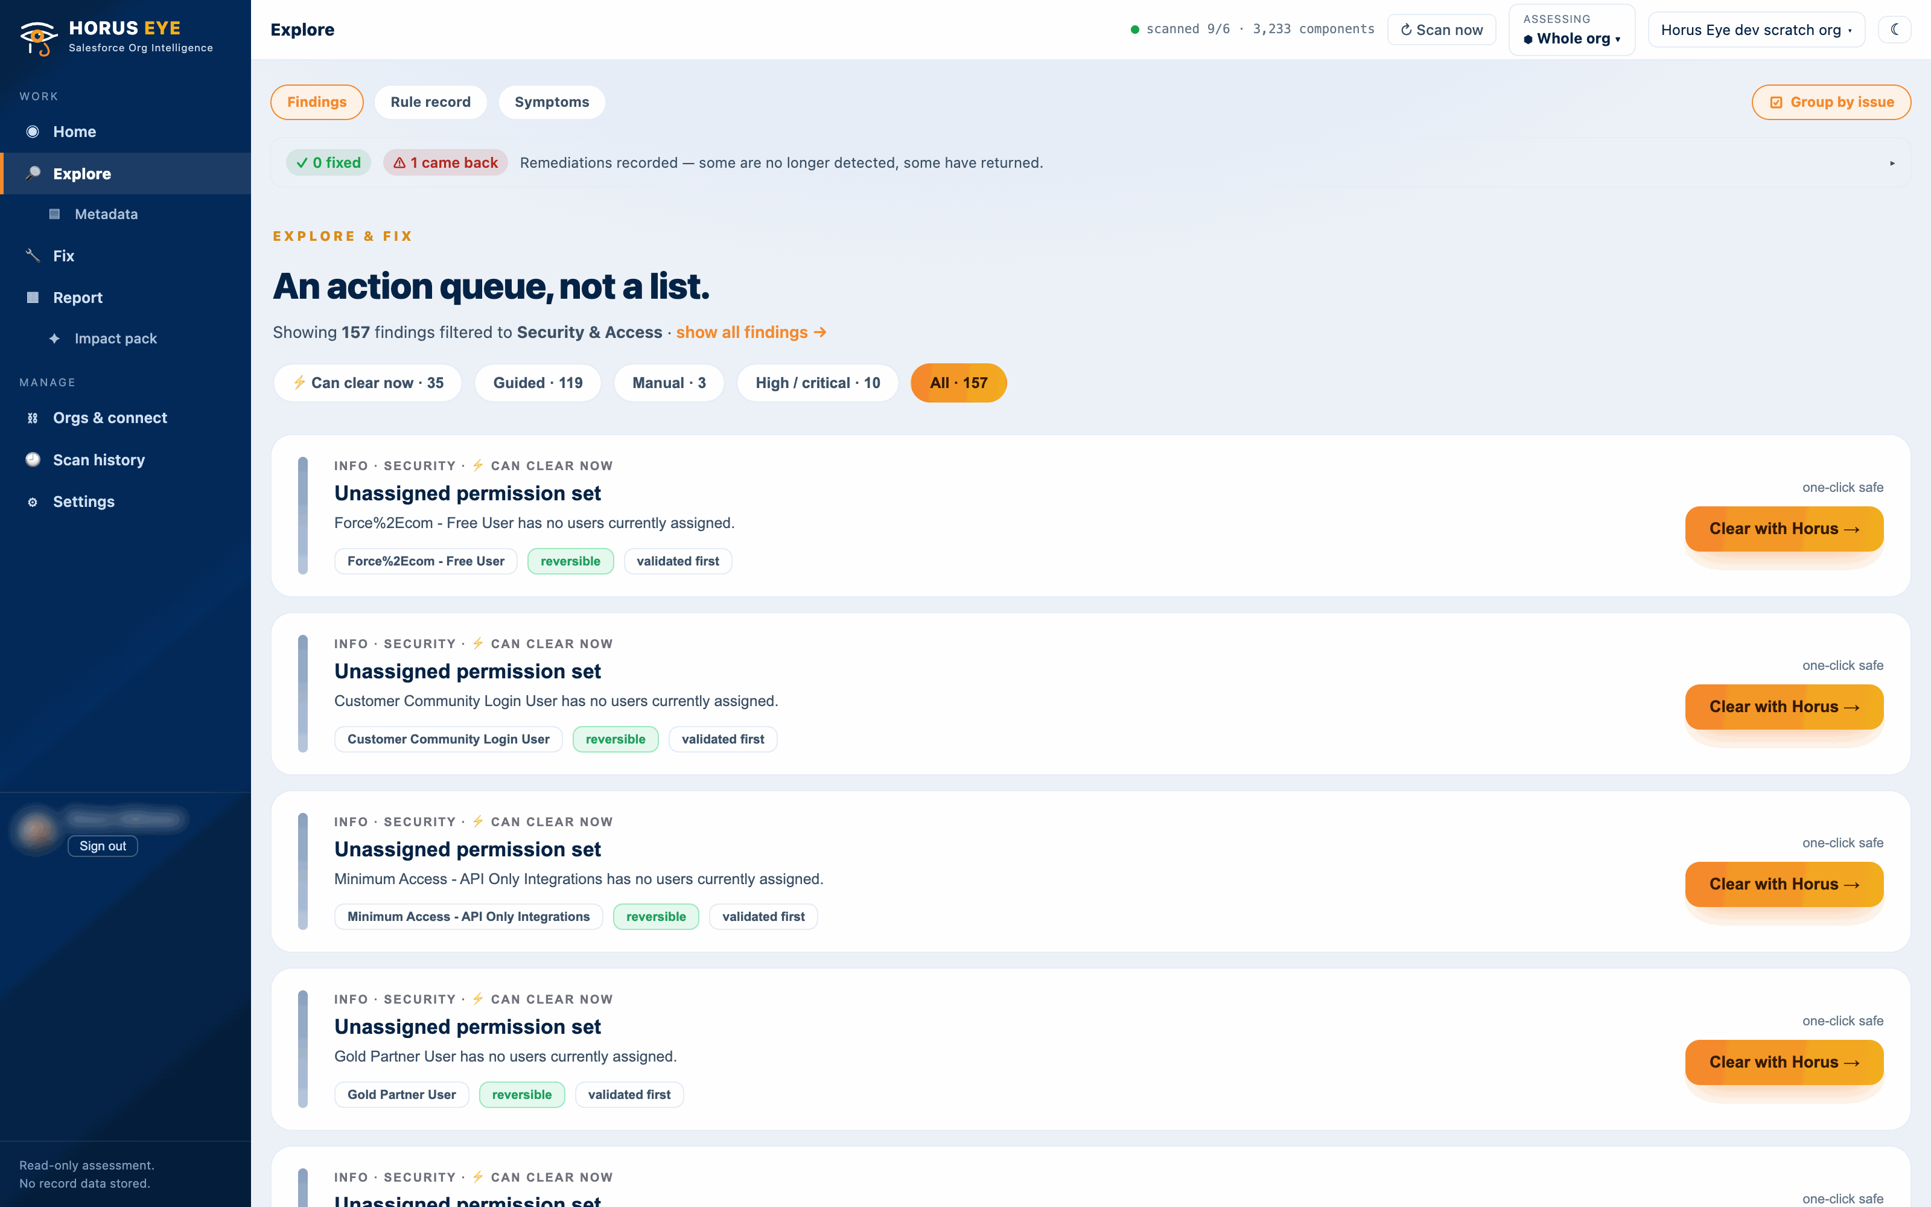Image resolution: width=1931 pixels, height=1207 pixels.
Task: Click 'Minimum Access - API Only Integrations has no users' text
Action: [x=579, y=879]
